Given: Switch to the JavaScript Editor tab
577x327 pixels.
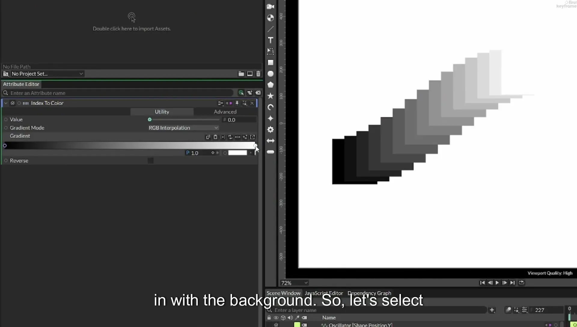Looking at the screenshot, I should pos(324,293).
